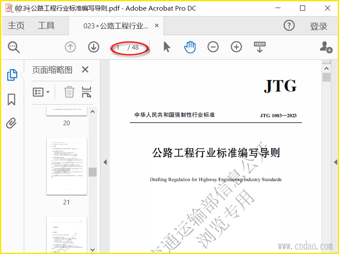
Task: Open the help question mark icon
Action: point(289,25)
